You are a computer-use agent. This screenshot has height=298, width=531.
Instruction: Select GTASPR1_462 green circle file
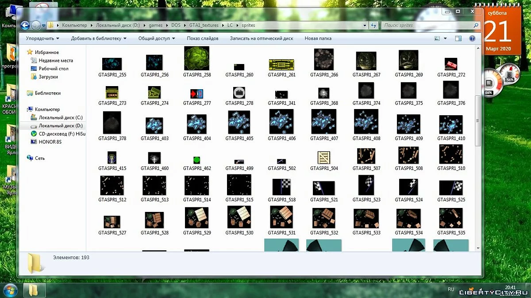click(x=197, y=160)
